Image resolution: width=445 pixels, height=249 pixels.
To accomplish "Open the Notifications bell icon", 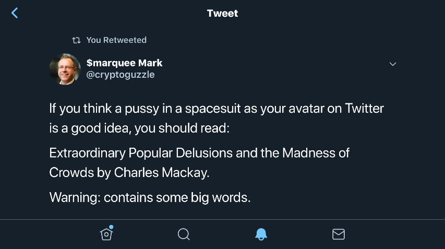I will click(261, 234).
